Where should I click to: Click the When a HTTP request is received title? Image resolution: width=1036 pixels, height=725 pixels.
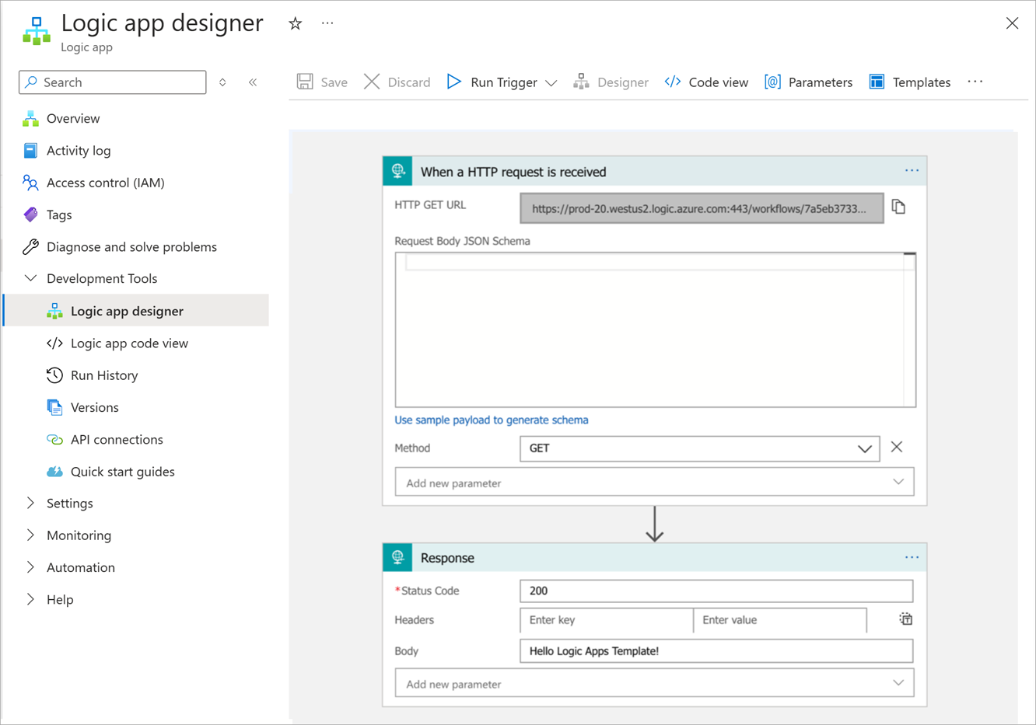click(513, 172)
